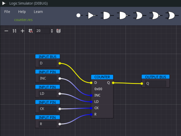Screen dimensions: 181x136
Task: Click the CK input pin name field
Action: (x=47, y=109)
